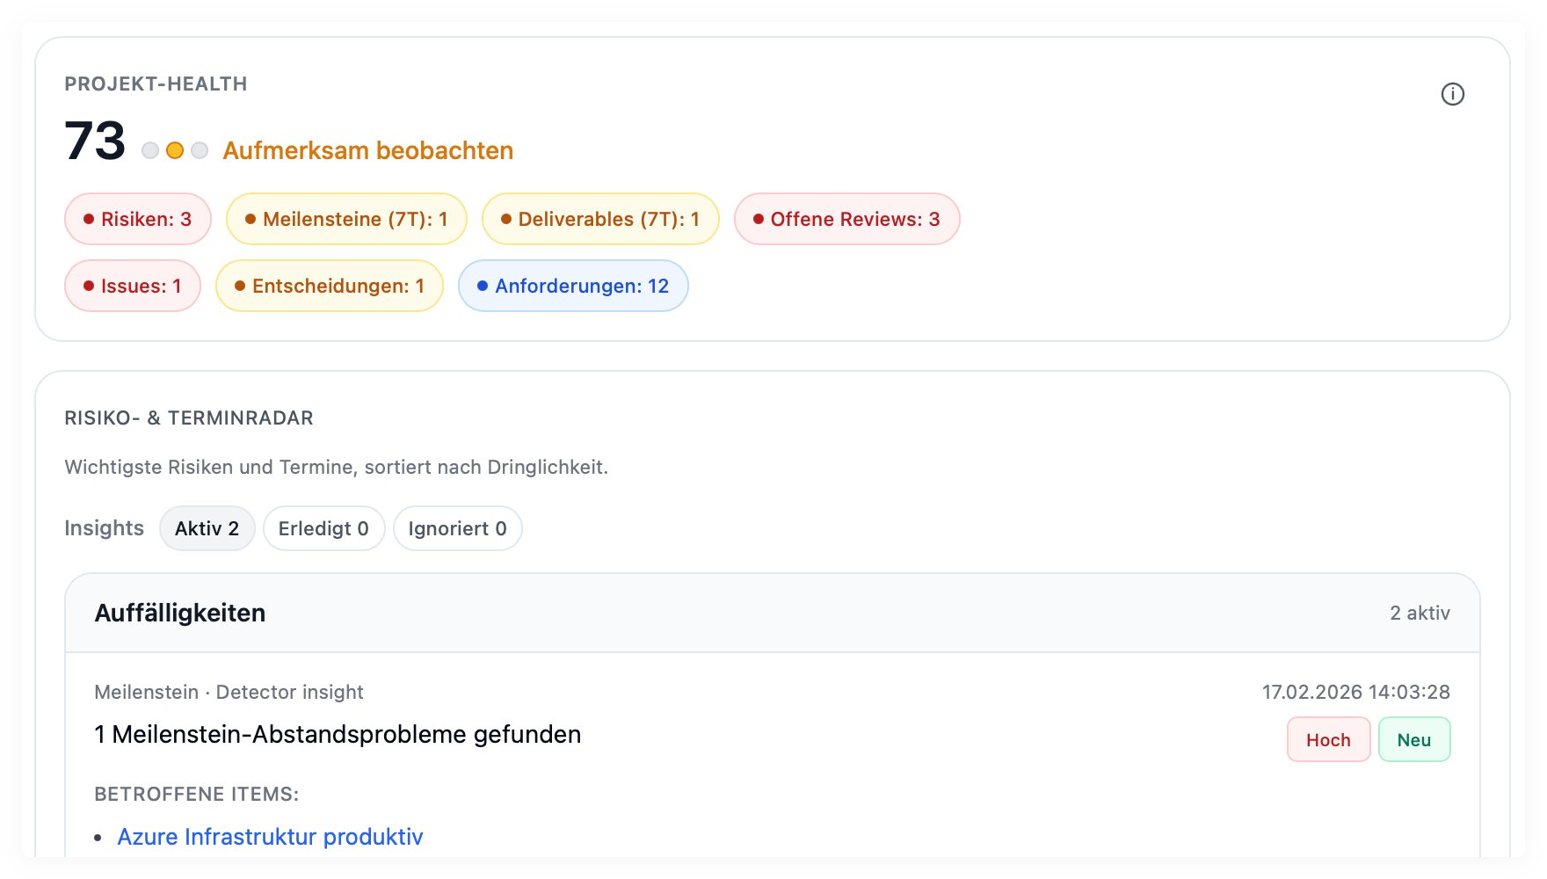Click the red dot on Offene Reviews chip
Screen dimensions: 1547x879
point(759,218)
